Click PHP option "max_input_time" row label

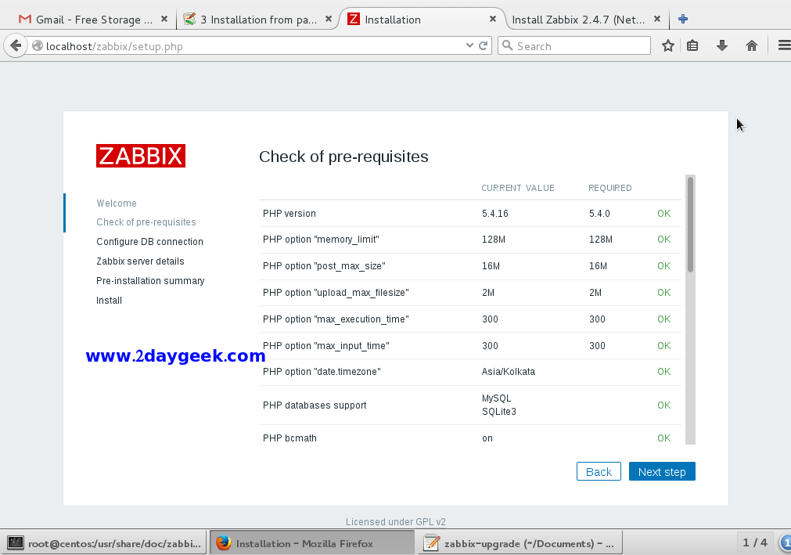point(326,346)
